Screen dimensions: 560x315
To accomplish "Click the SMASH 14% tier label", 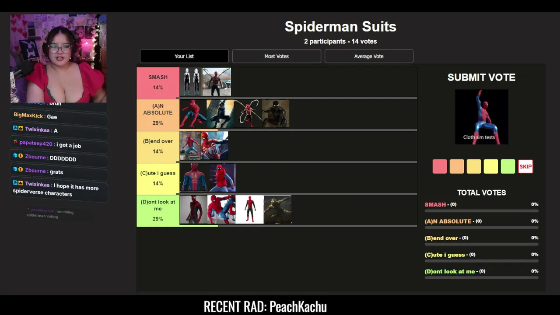I will pos(158,82).
